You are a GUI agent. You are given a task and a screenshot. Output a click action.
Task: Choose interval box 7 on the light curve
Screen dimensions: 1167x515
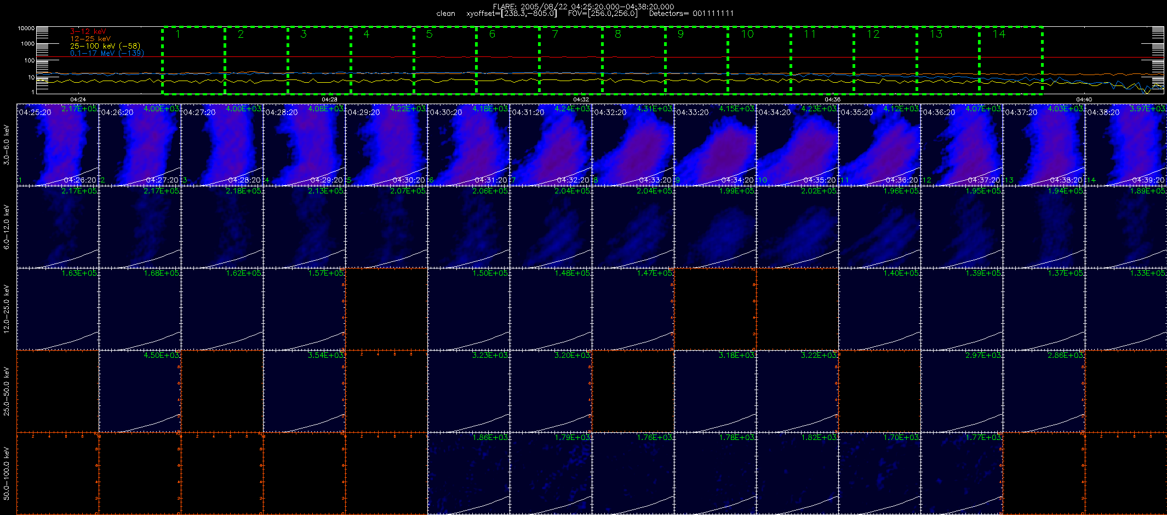[x=571, y=60]
